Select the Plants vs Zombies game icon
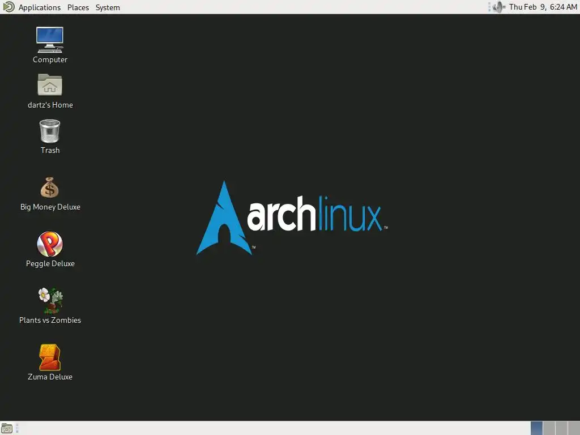The height and width of the screenshot is (435, 580). tap(50, 301)
